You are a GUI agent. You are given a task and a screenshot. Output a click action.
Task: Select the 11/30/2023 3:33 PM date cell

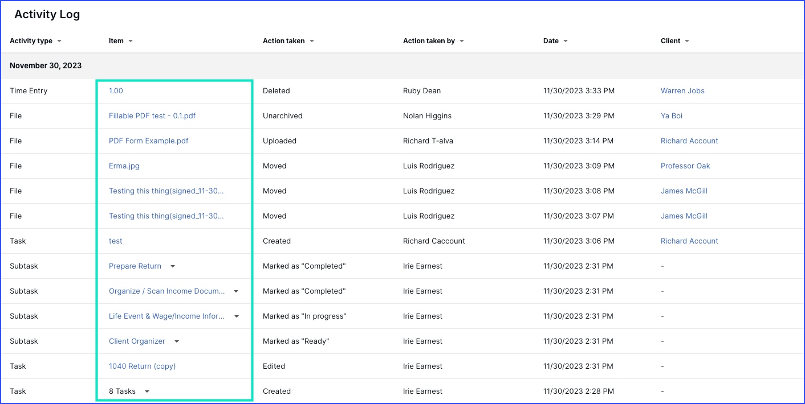coord(579,91)
